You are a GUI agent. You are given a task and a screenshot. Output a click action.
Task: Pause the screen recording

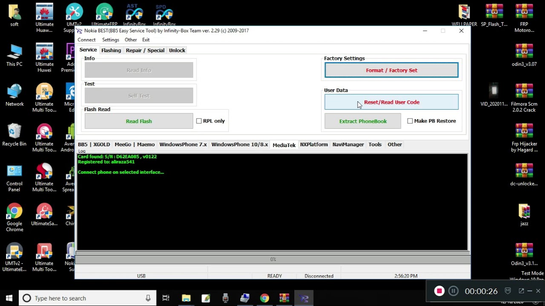[x=453, y=291]
